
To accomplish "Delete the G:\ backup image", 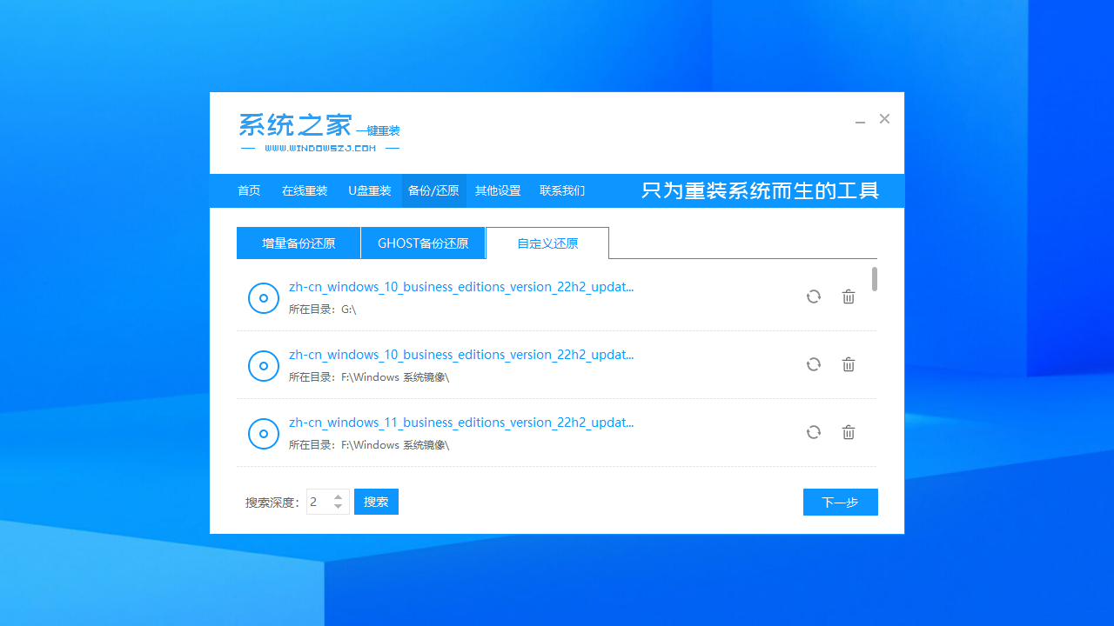I will (x=849, y=296).
